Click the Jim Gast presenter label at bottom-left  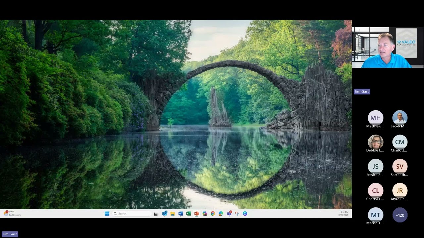pyautogui.click(x=10, y=234)
